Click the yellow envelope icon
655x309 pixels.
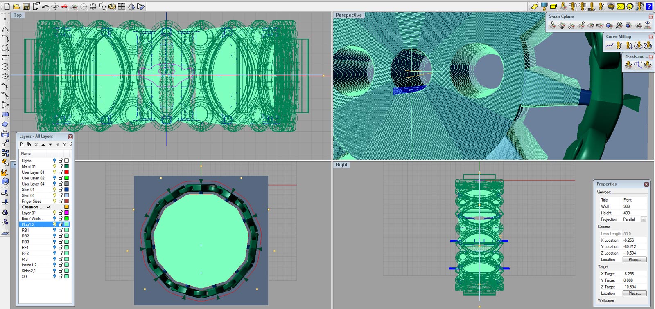(621, 6)
